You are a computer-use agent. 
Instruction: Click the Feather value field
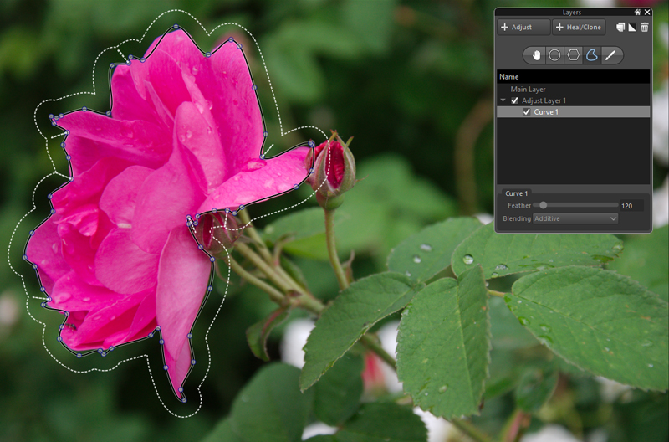pyautogui.click(x=627, y=205)
